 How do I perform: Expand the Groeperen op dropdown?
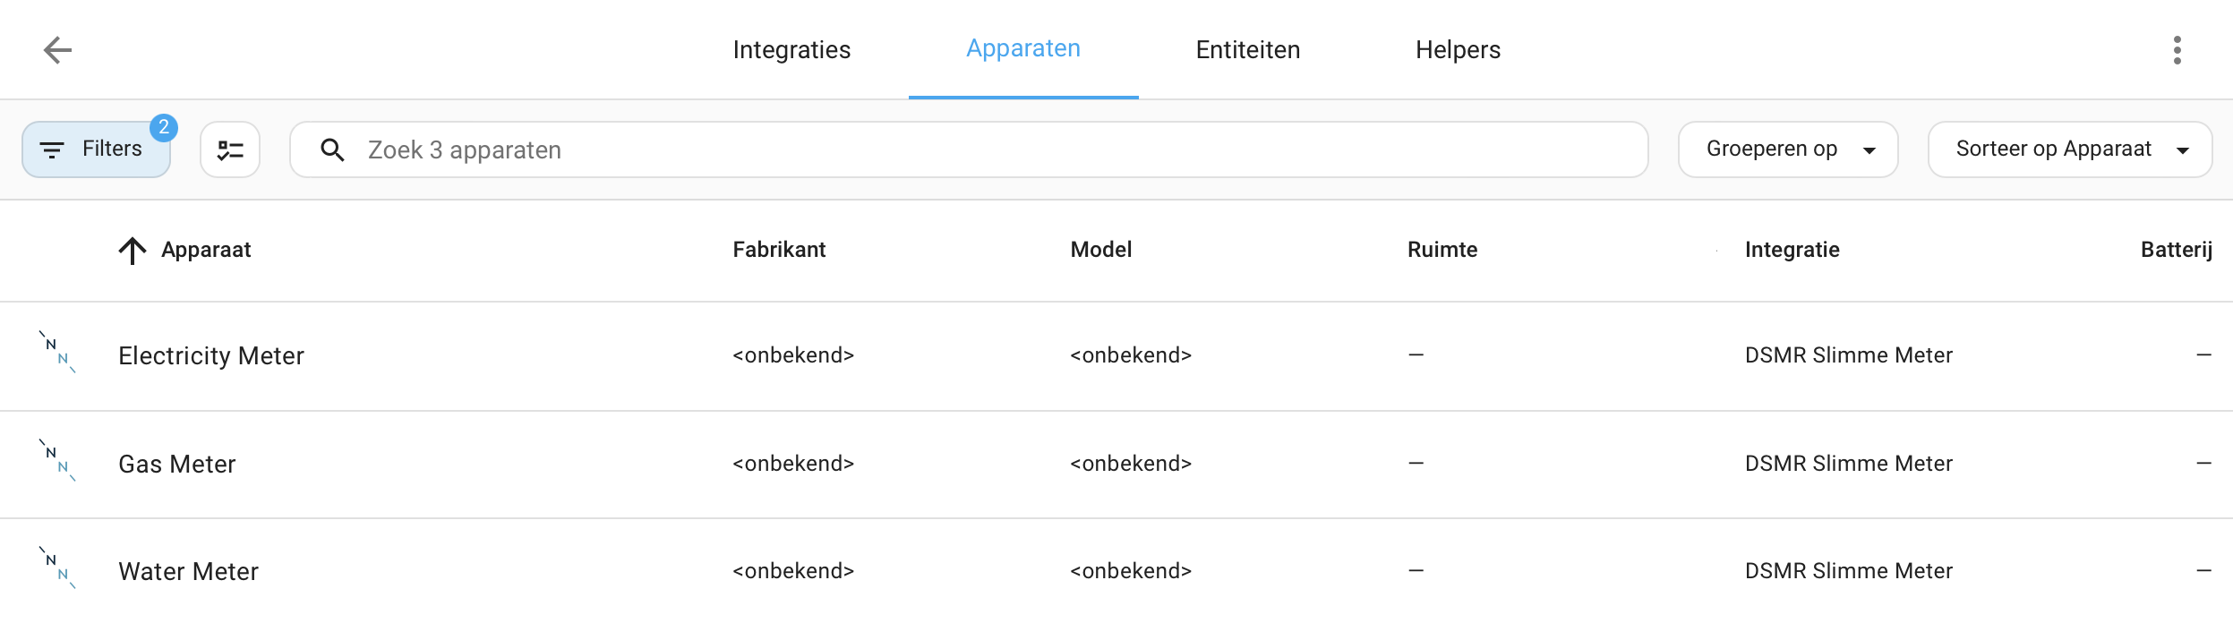(1788, 149)
